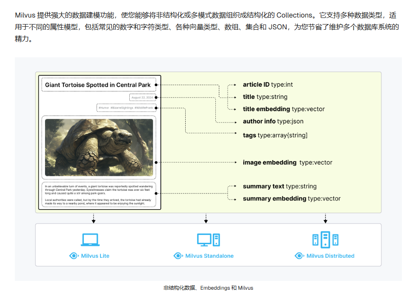Image resolution: width=408 pixels, height=298 pixels.
Task: Click the image embedding type:vector field
Action: click(x=287, y=162)
